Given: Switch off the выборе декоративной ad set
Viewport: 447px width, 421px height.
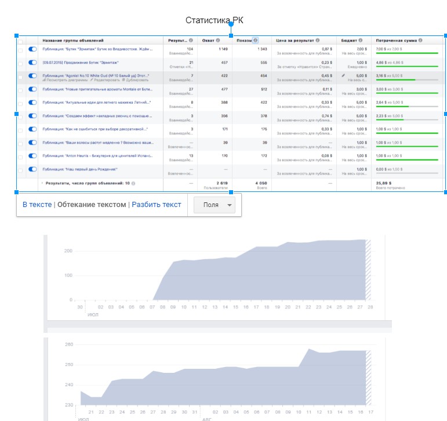Looking at the screenshot, I should pyautogui.click(x=32, y=129).
